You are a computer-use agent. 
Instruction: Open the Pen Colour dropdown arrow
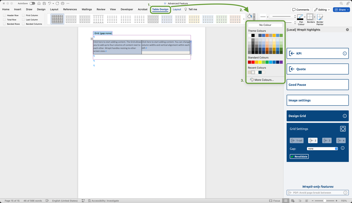click(x=305, y=17)
